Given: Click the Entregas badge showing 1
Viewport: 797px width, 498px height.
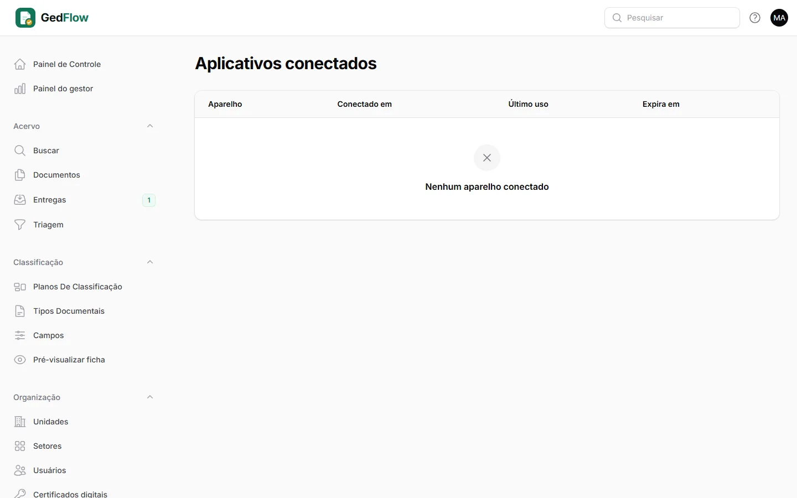Looking at the screenshot, I should click(x=149, y=200).
